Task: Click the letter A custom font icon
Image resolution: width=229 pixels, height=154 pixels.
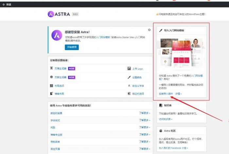Action: coord(129,86)
